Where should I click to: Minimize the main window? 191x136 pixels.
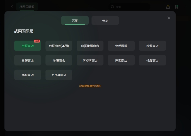click(x=184, y=7)
